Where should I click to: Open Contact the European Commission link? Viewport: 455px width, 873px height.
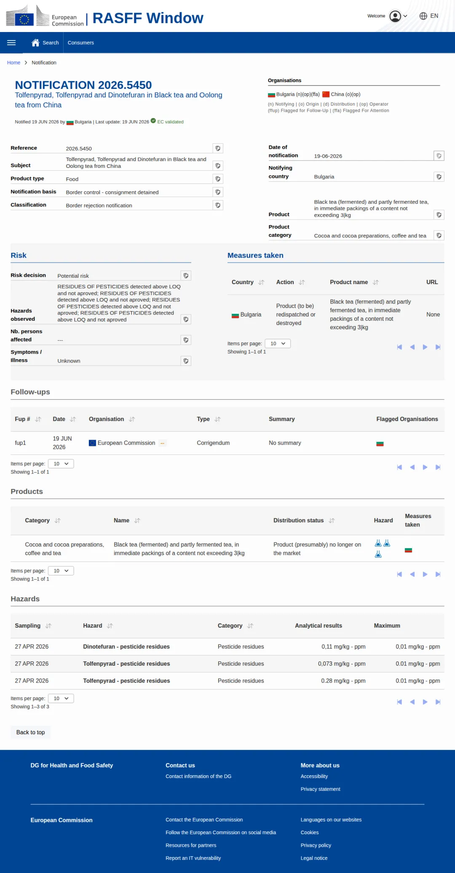pyautogui.click(x=204, y=820)
